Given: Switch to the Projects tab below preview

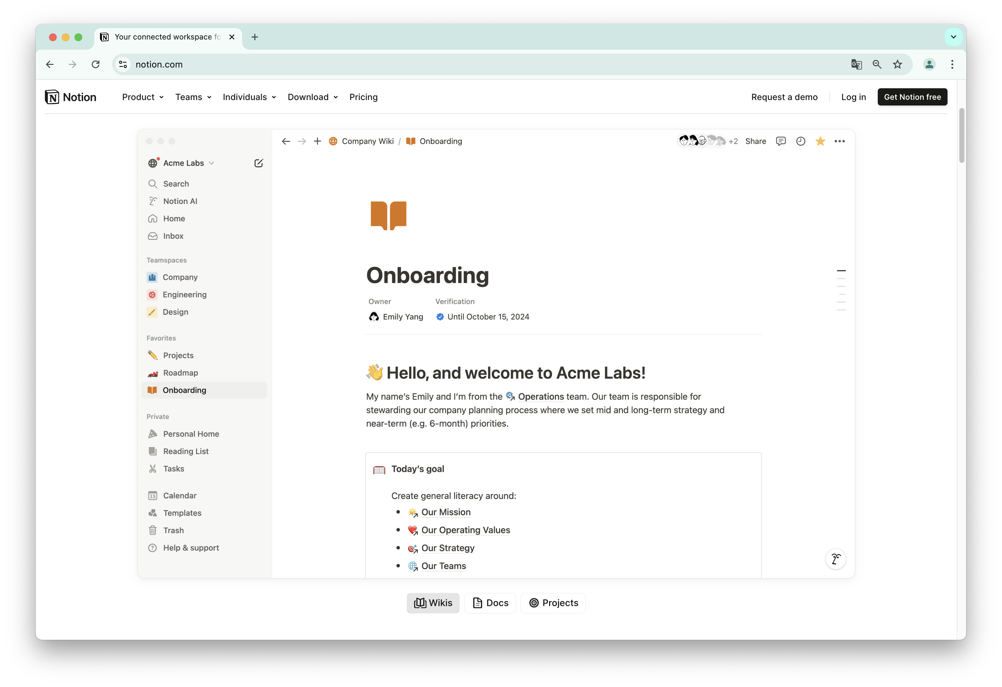Looking at the screenshot, I should 553,603.
